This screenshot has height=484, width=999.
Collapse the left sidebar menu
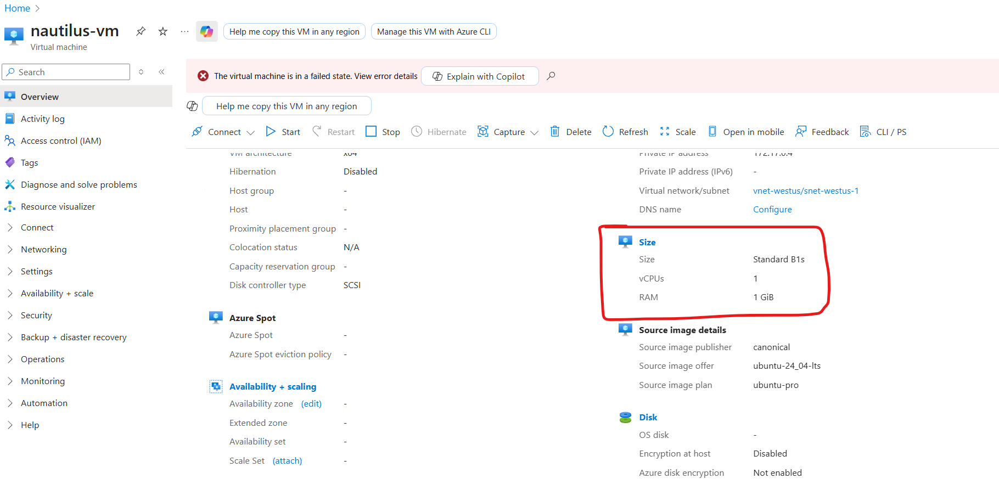[161, 72]
